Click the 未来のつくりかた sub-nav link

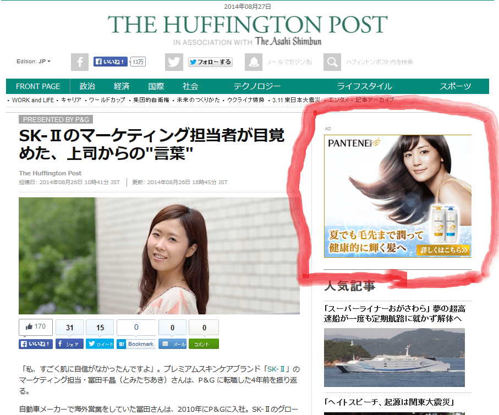pos(198,100)
